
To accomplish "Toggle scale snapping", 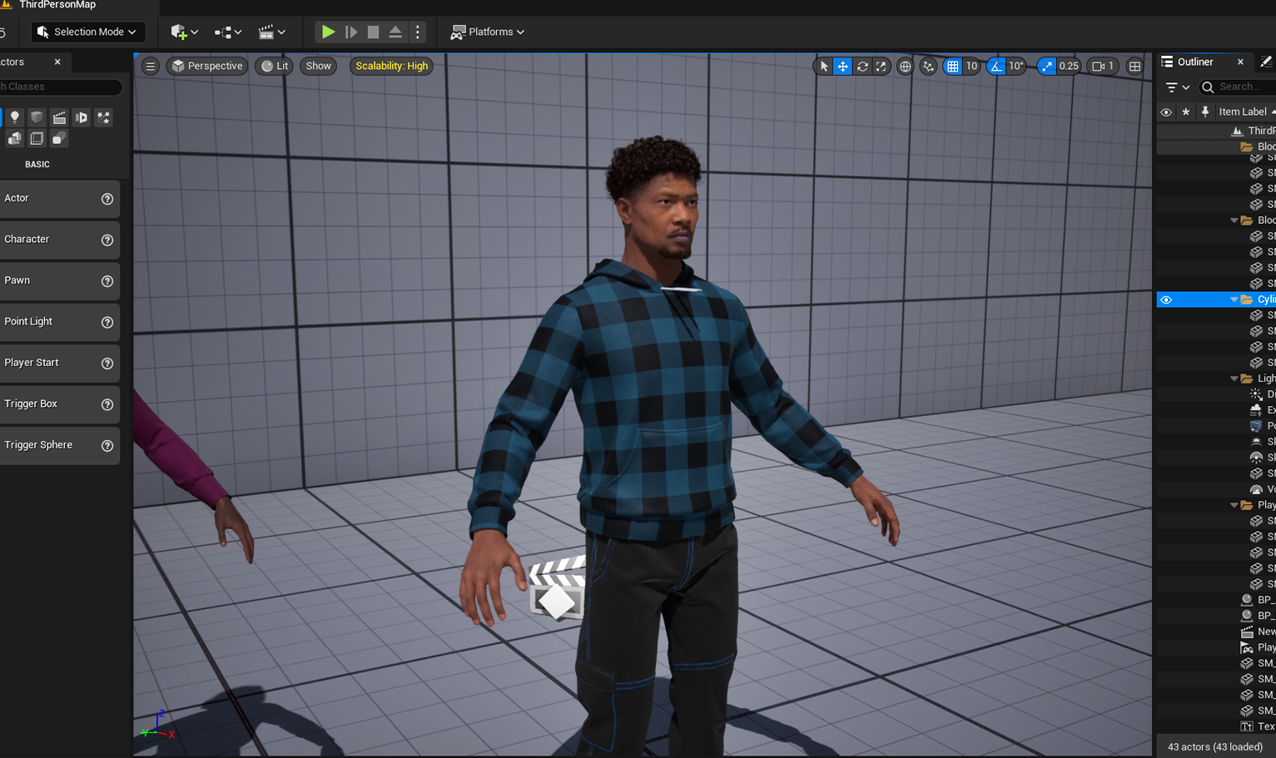I will pos(1046,66).
